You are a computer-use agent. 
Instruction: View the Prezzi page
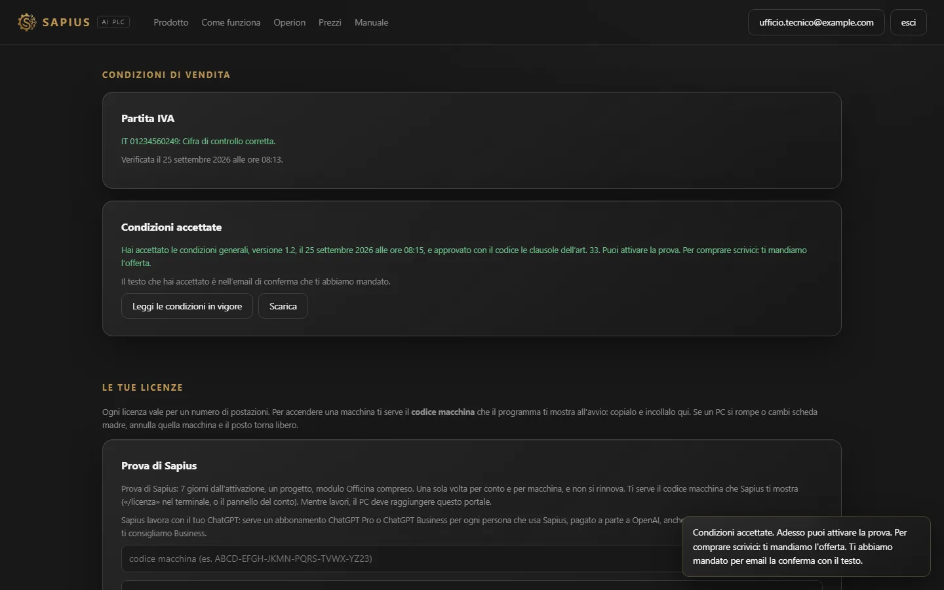[330, 22]
